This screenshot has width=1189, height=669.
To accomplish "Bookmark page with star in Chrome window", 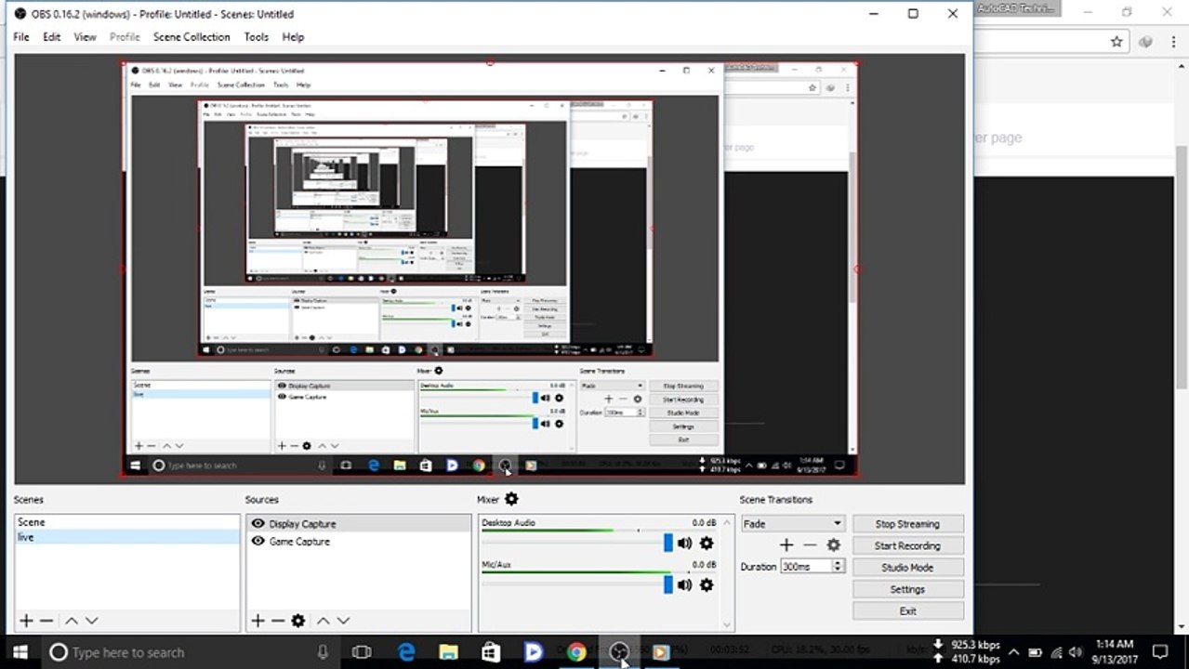I will point(1116,42).
